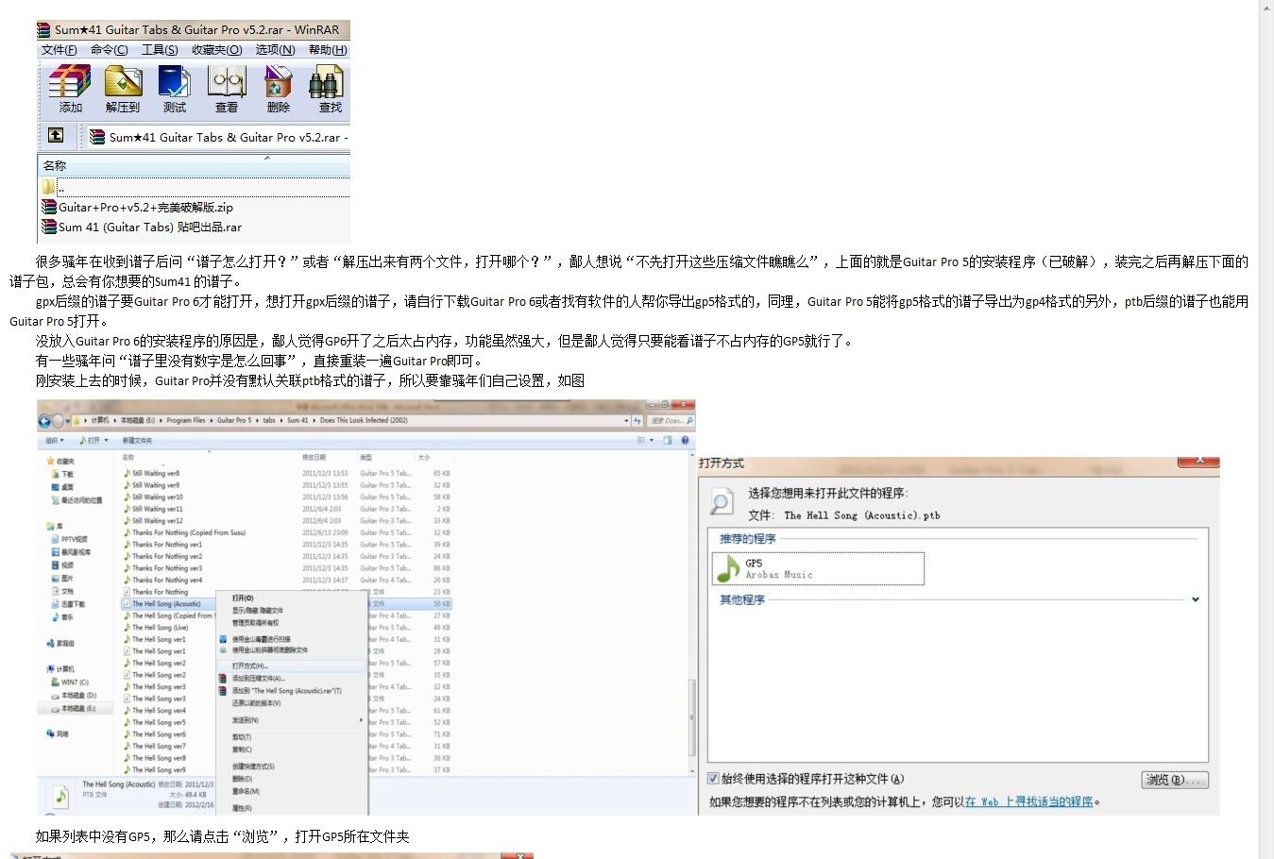Open WinRAR's 命令(C) menu
This screenshot has width=1274, height=859.
(110, 50)
